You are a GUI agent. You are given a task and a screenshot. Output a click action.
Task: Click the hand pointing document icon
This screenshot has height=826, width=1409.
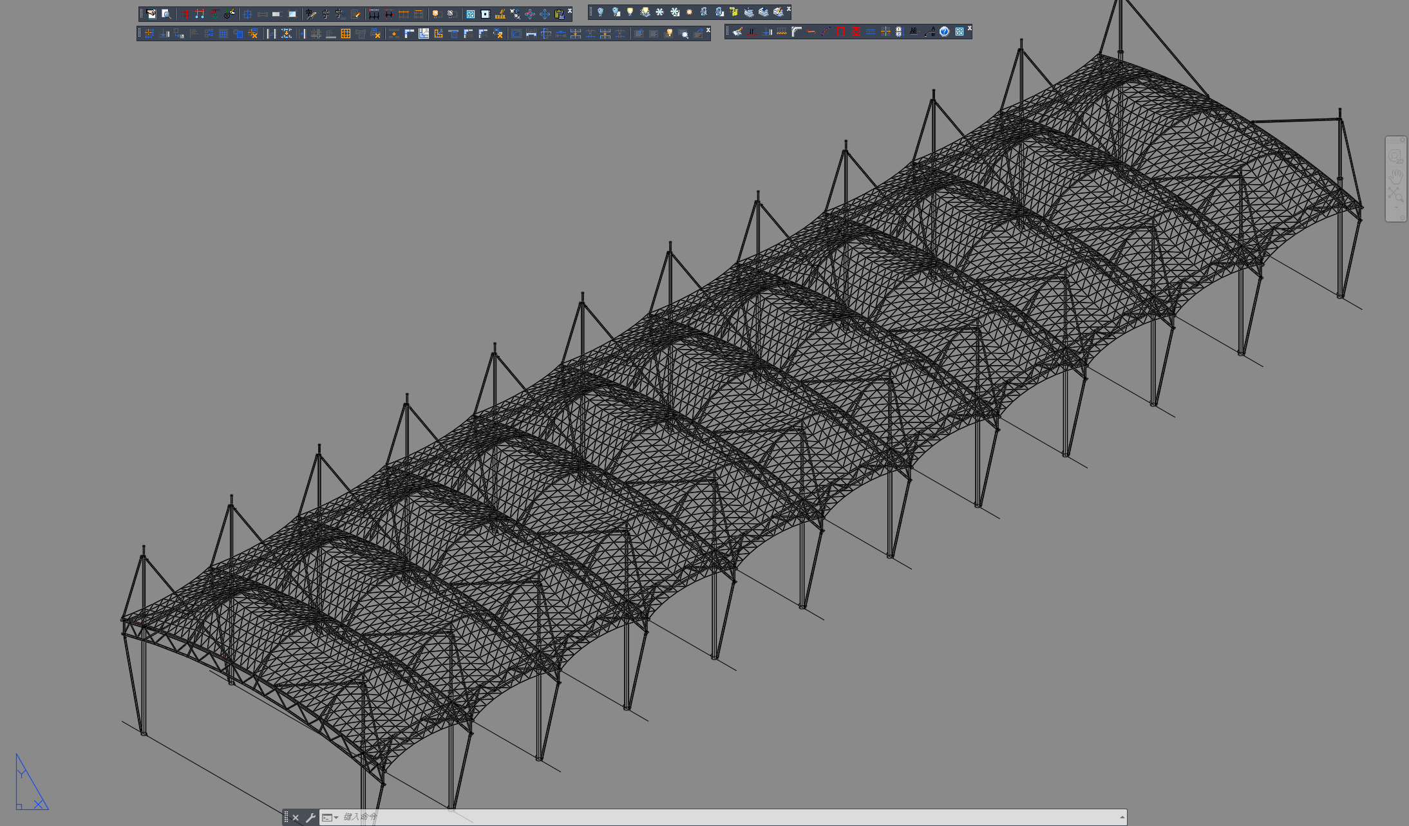(x=151, y=14)
